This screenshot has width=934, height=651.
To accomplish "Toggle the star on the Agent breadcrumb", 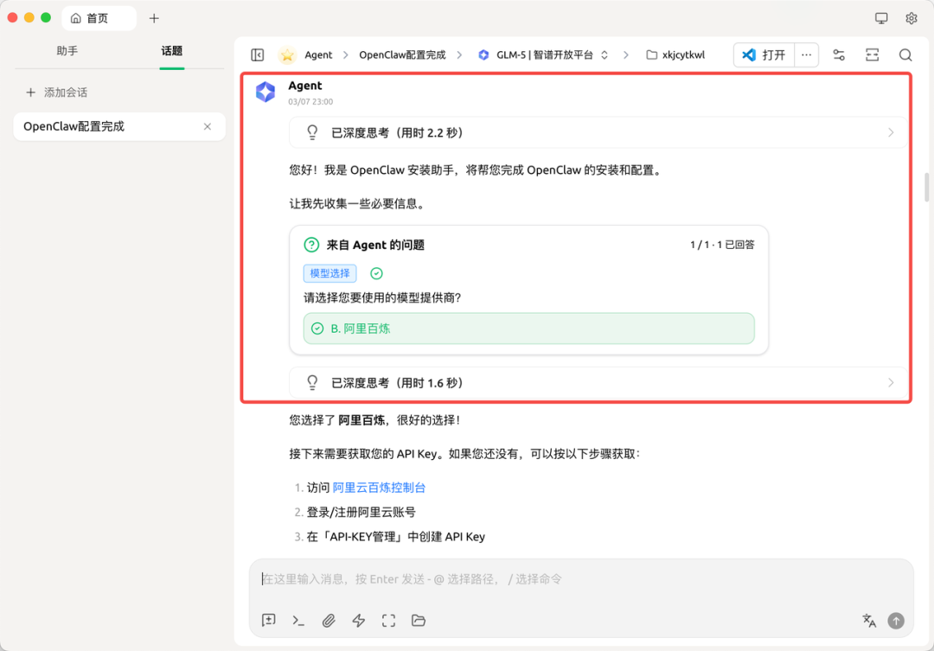I will [x=285, y=54].
